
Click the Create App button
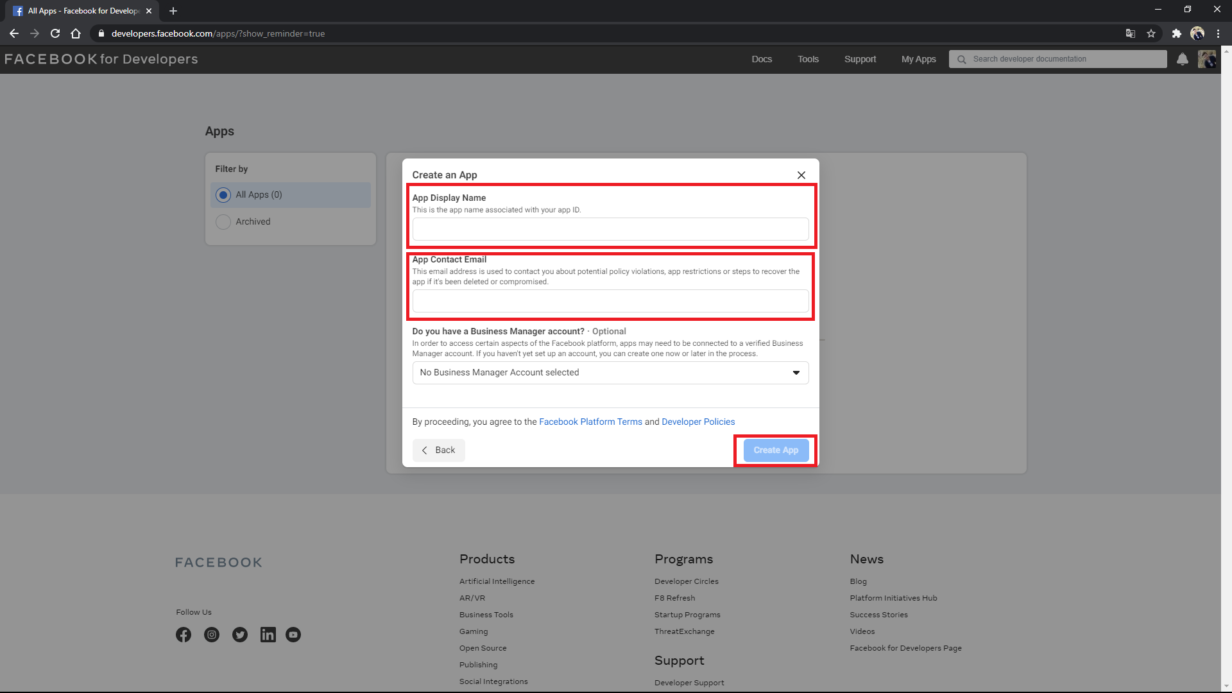click(x=776, y=450)
